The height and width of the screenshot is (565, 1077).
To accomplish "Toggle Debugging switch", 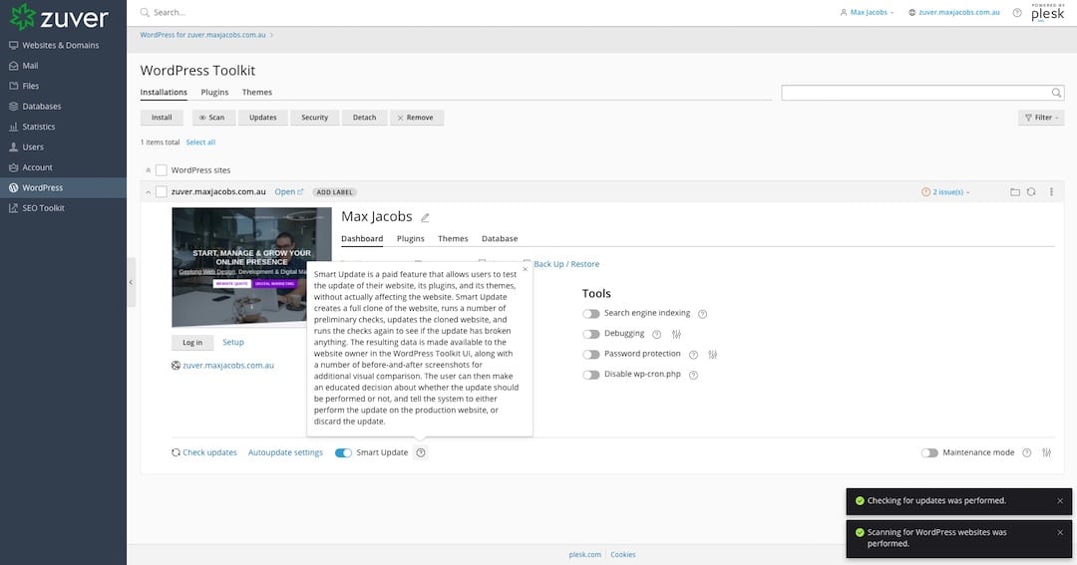I will tap(590, 335).
